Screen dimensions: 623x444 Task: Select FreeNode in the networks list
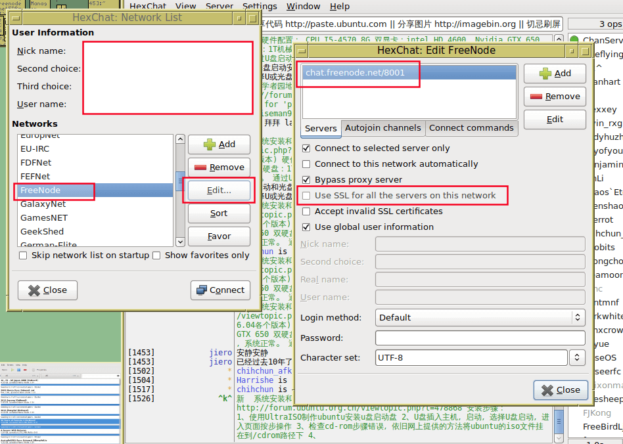click(x=95, y=190)
